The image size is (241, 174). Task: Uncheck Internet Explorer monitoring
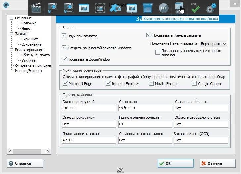pyautogui.click(x=108, y=83)
